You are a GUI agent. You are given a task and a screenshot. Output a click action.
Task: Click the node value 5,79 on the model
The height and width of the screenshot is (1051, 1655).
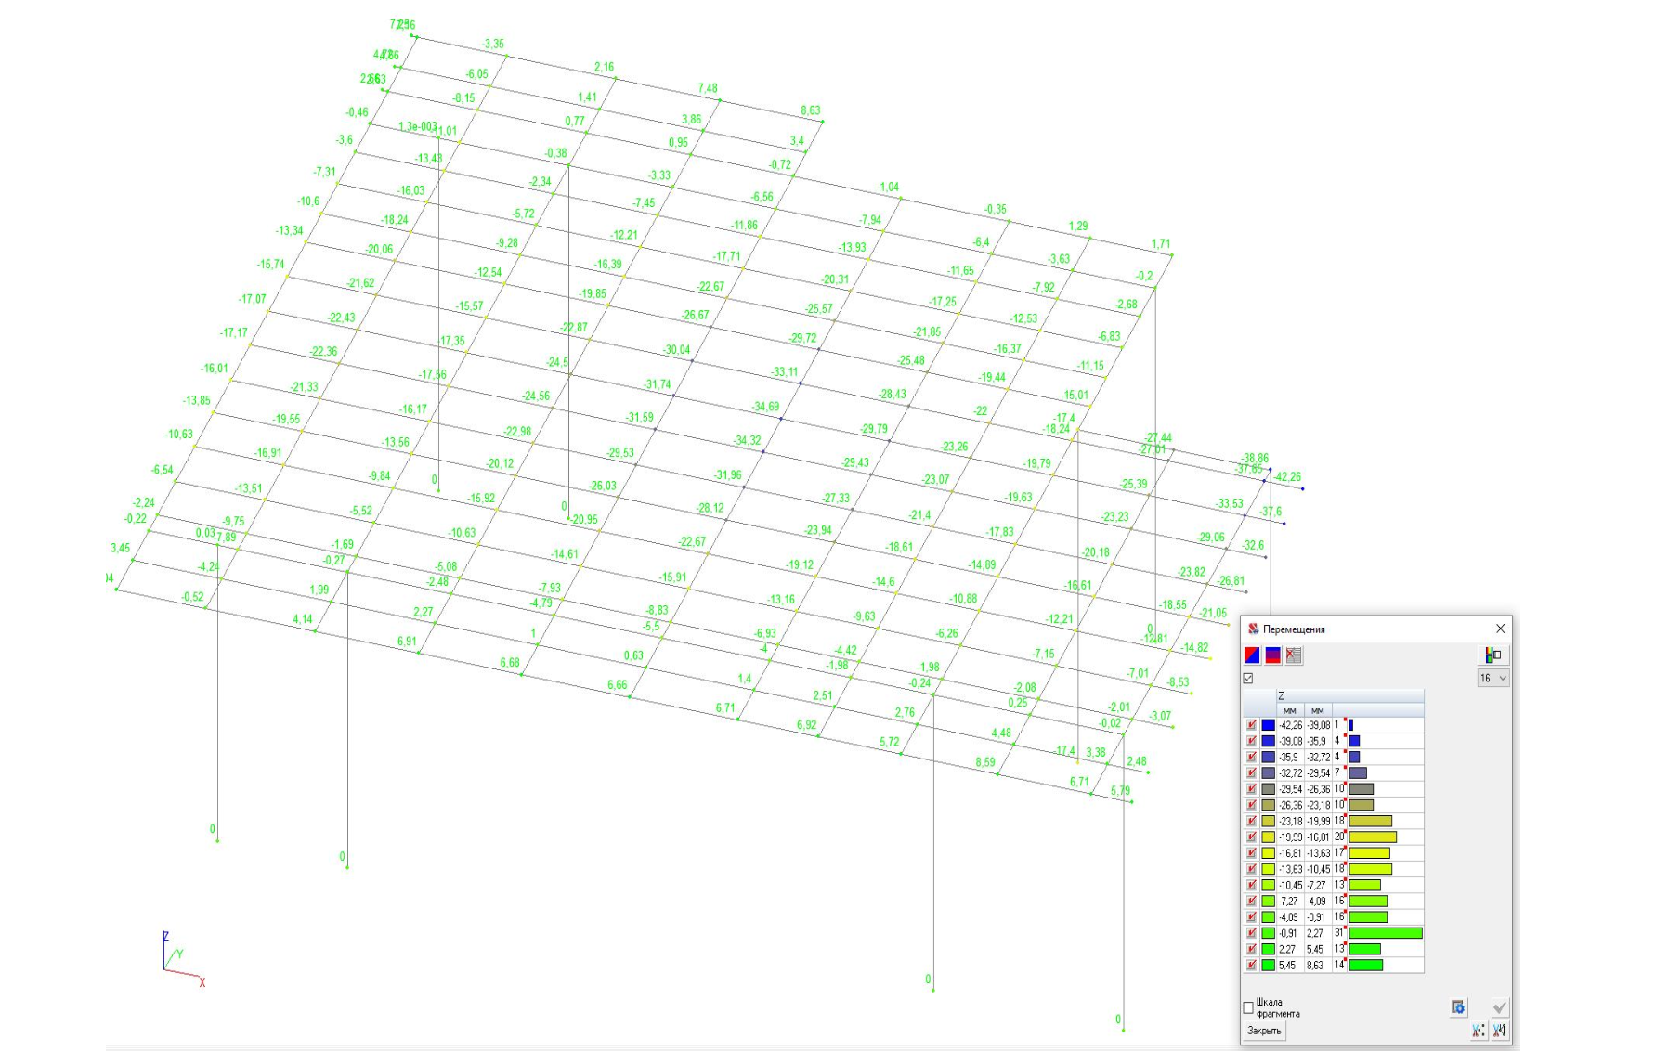(1120, 791)
